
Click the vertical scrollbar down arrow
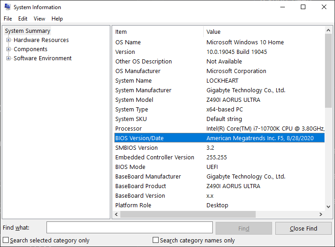coord(328,207)
